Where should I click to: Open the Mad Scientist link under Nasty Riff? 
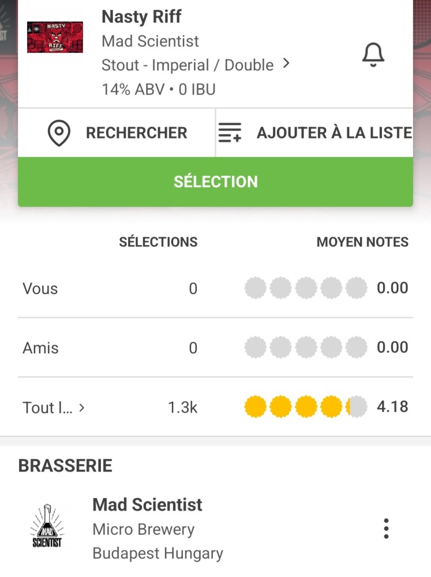click(150, 41)
